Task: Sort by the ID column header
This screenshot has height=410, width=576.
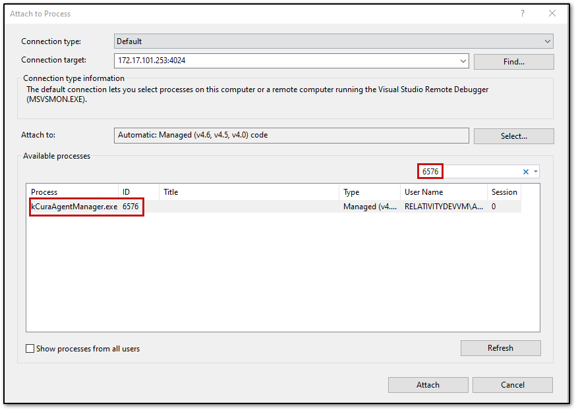Action: [138, 192]
